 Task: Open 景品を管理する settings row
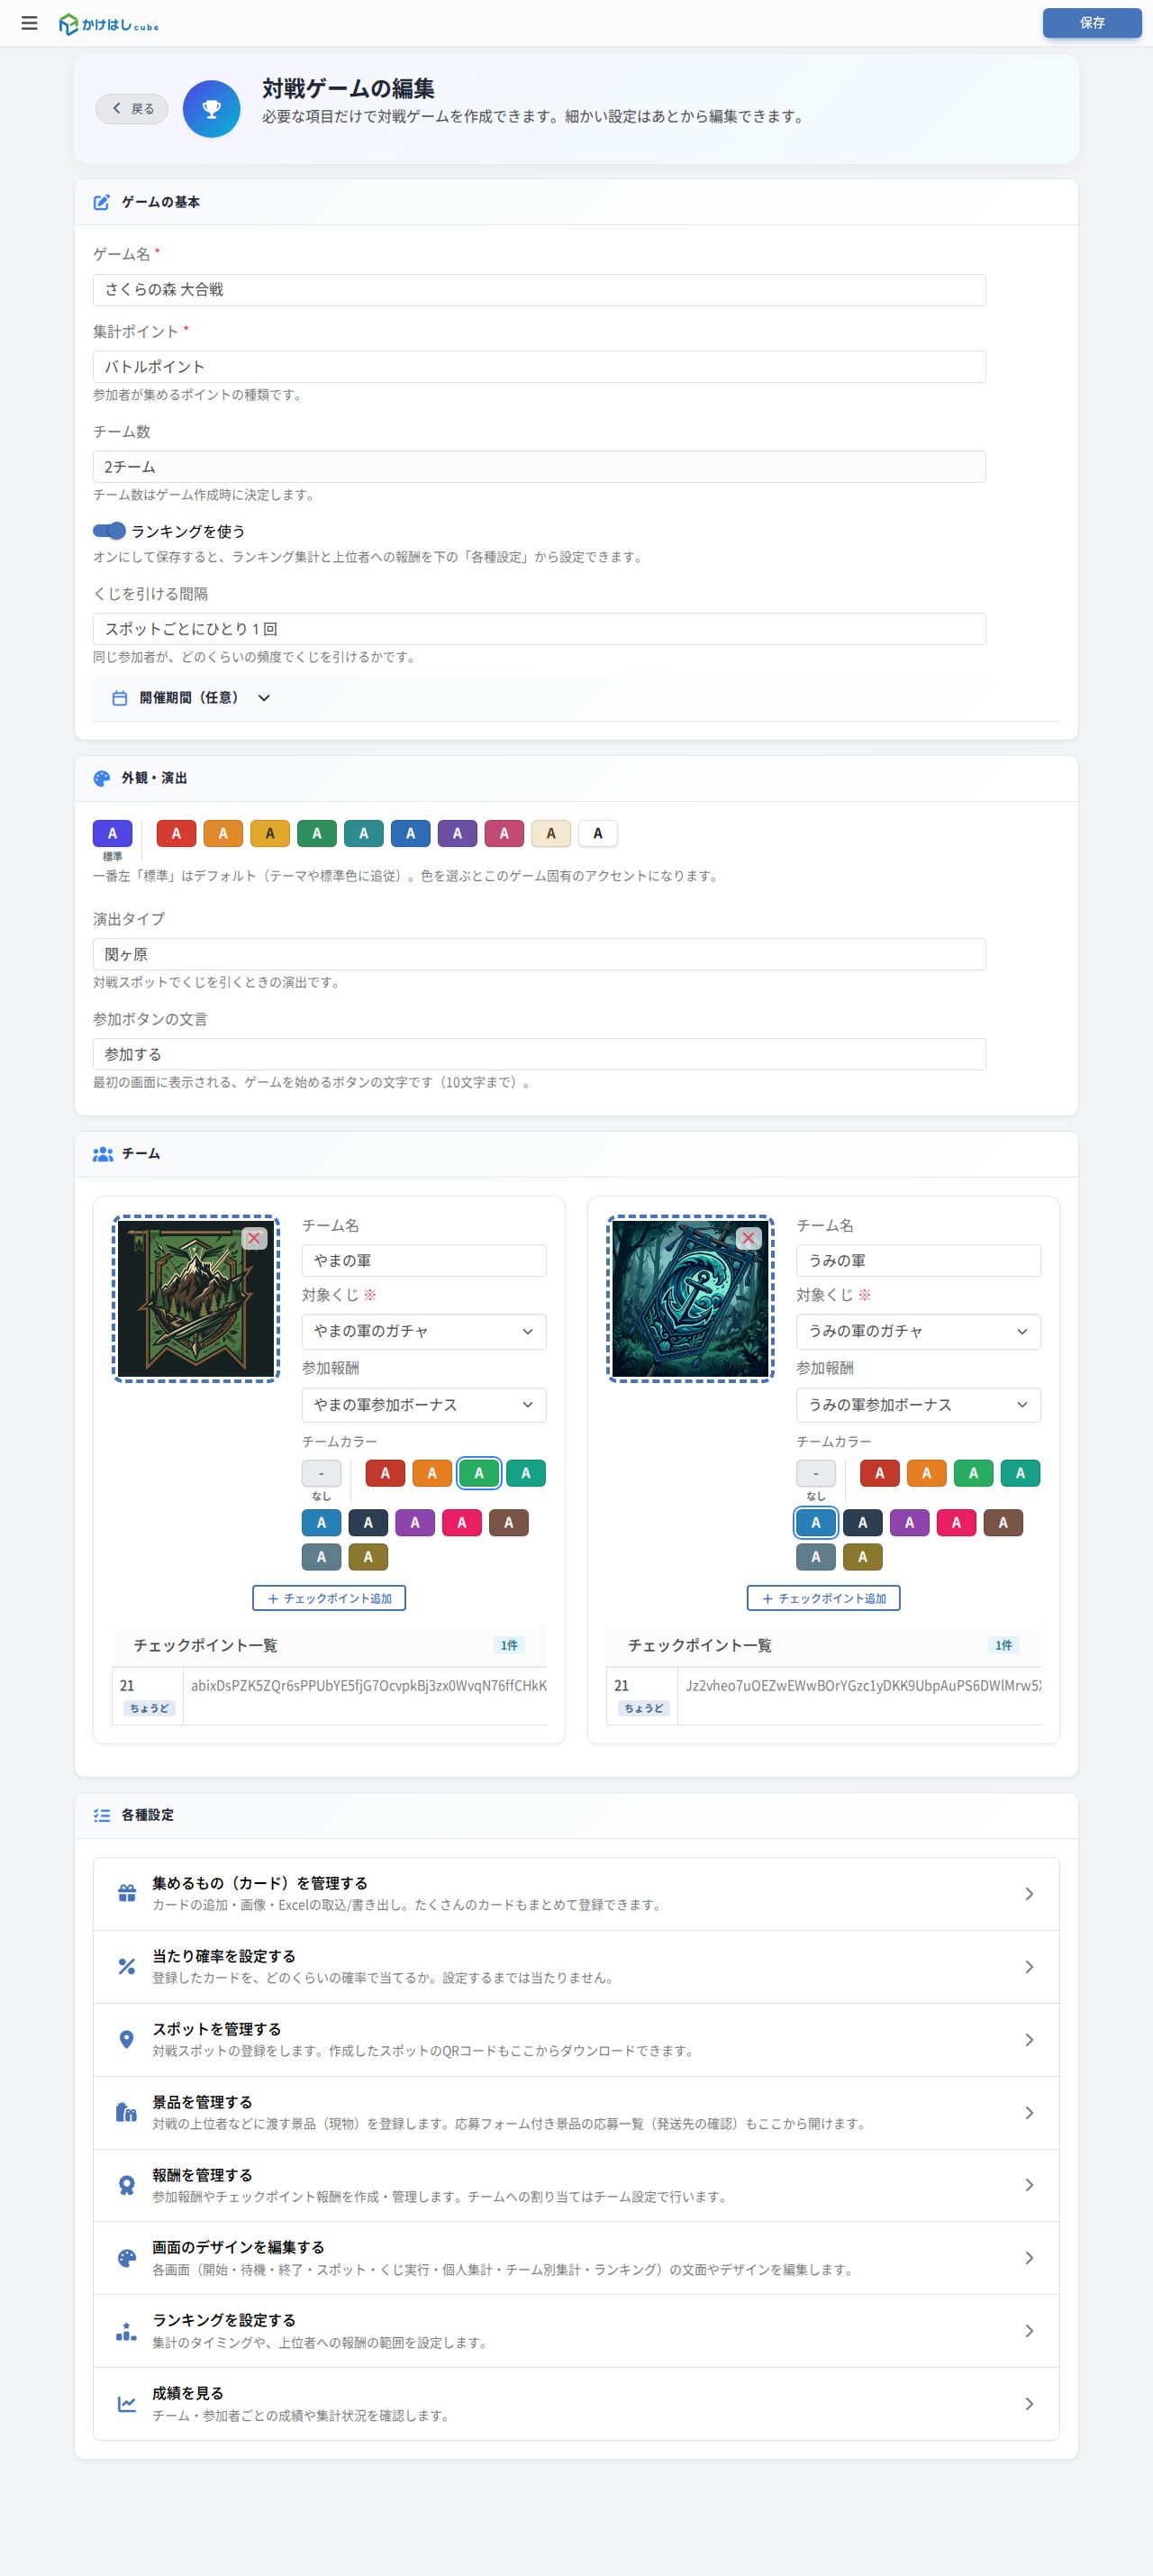coord(576,2112)
